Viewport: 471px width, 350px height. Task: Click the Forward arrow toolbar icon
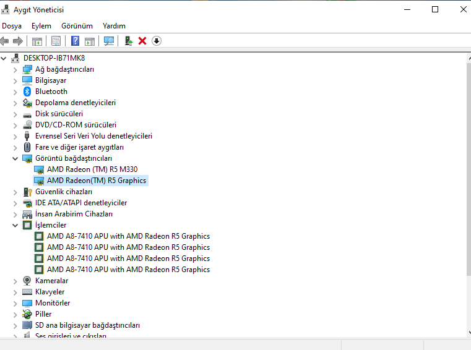(18, 41)
